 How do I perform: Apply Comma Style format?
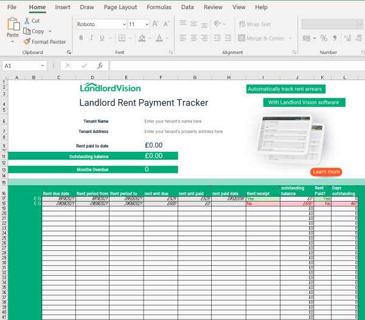335,38
